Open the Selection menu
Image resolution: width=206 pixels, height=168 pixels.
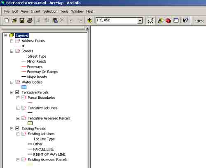click(x=50, y=12)
